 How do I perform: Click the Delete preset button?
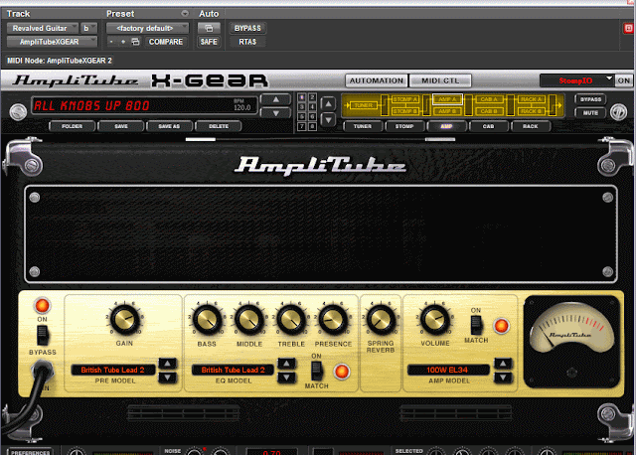pyautogui.click(x=219, y=126)
